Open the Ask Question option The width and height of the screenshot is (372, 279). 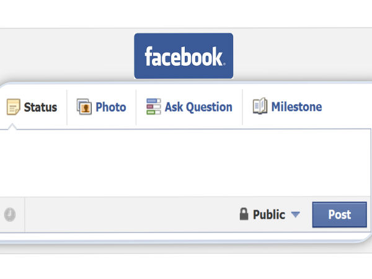(x=198, y=107)
